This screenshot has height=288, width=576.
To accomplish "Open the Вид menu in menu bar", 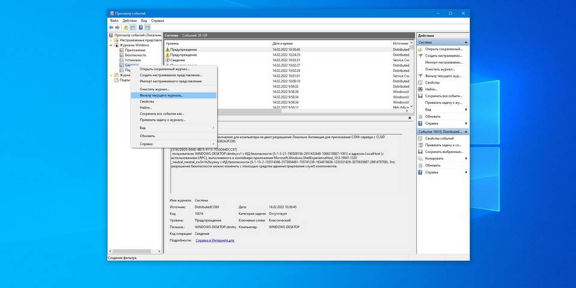I will (144, 21).
